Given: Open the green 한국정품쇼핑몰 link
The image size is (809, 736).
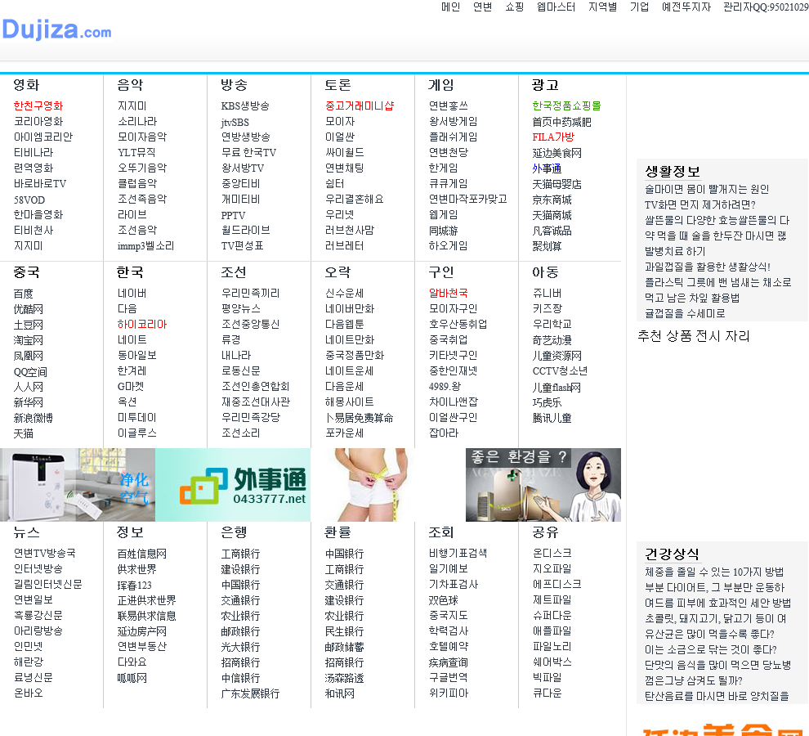Looking at the screenshot, I should coord(566,105).
